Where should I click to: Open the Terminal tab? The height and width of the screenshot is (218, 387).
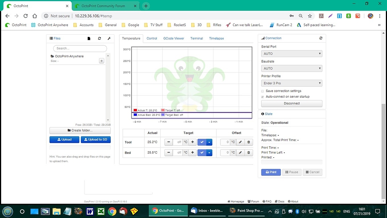[197, 38]
